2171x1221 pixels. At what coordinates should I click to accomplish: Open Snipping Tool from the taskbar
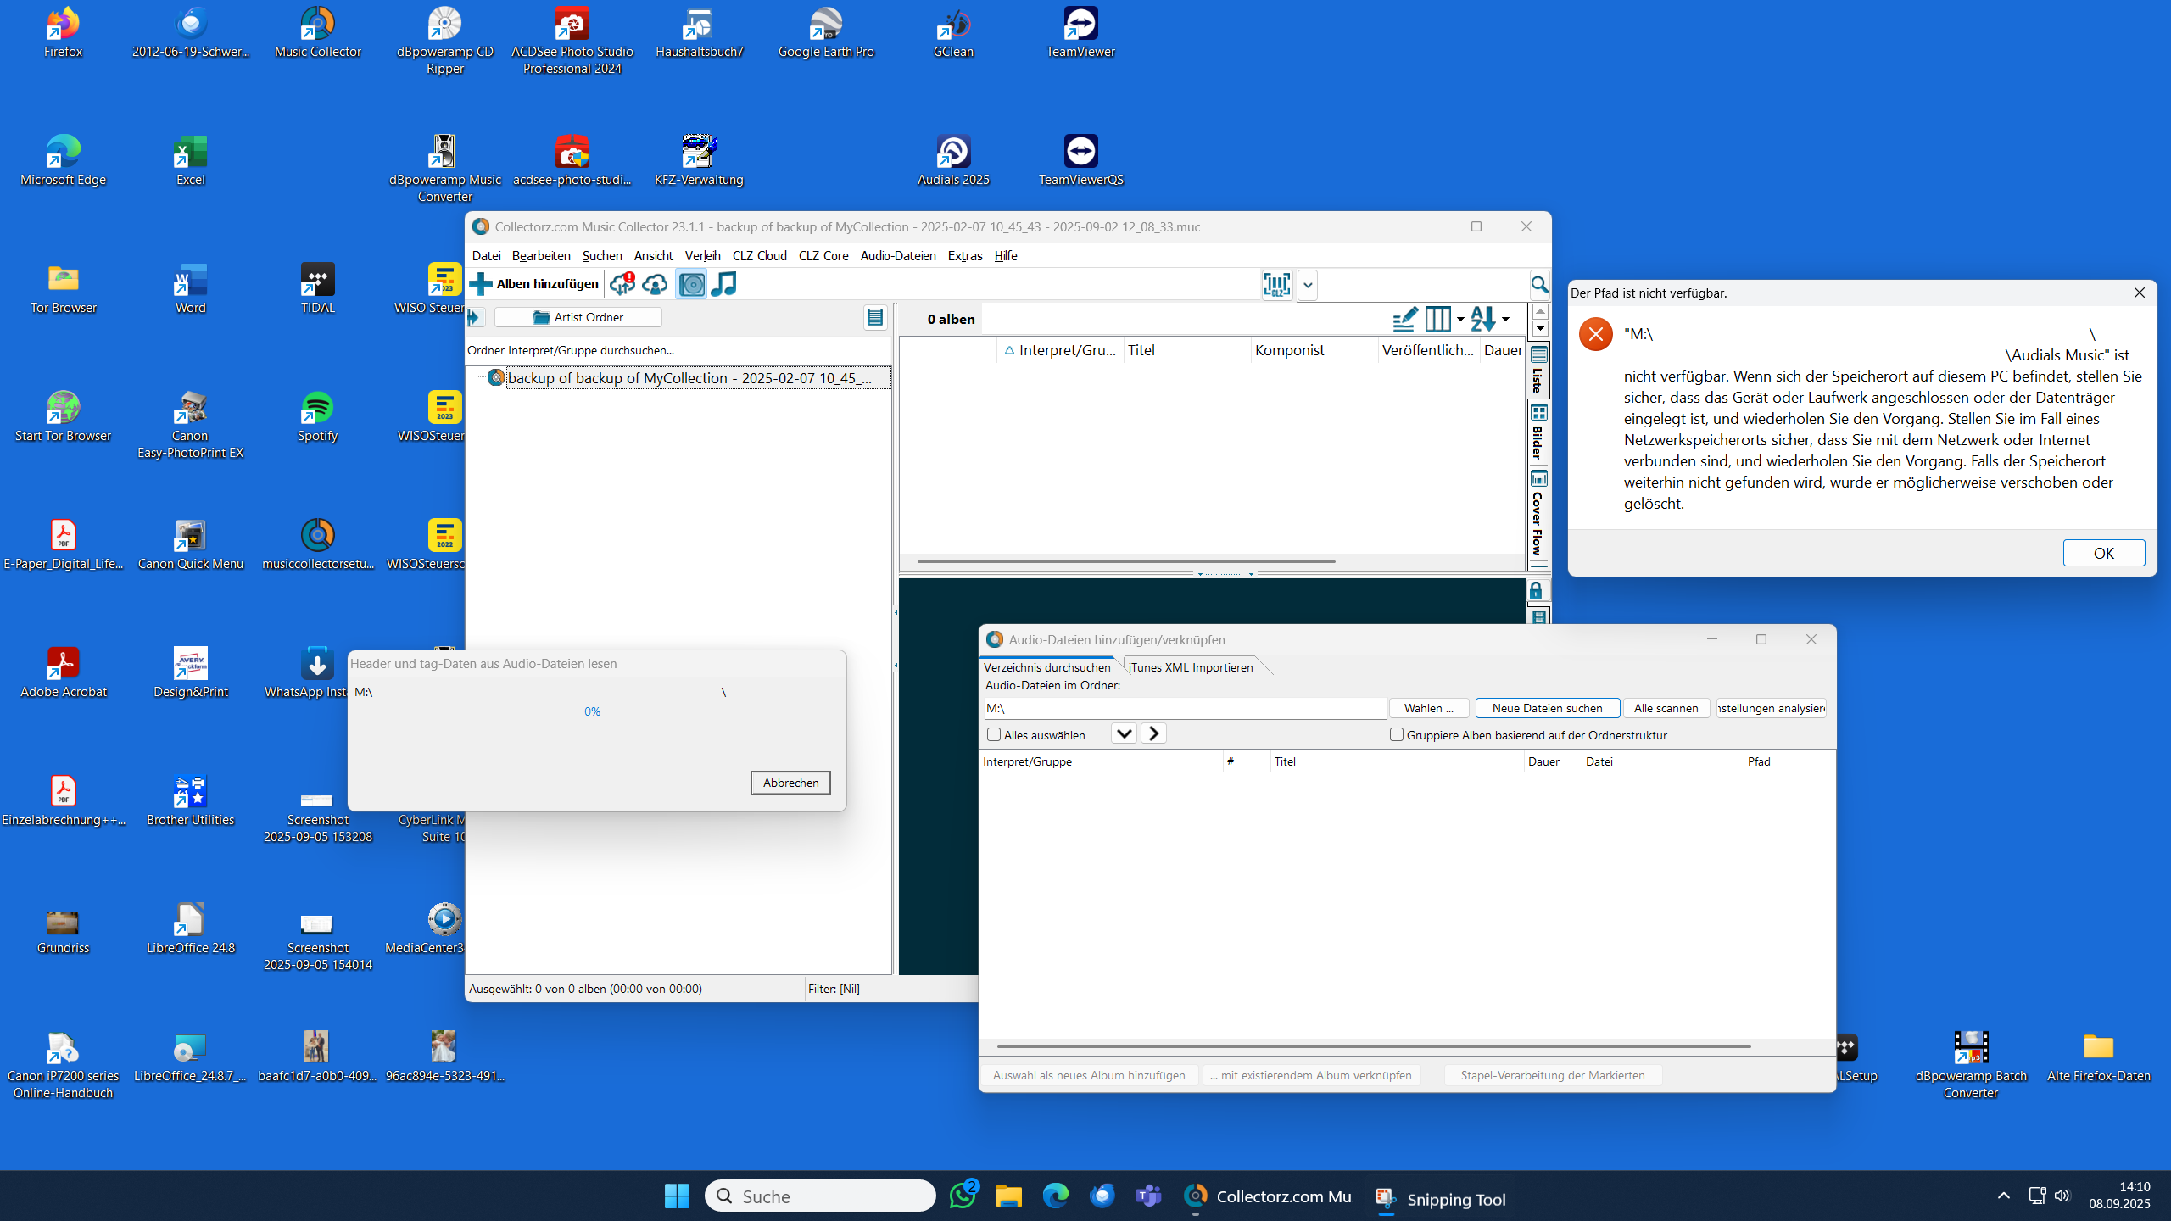point(1440,1197)
